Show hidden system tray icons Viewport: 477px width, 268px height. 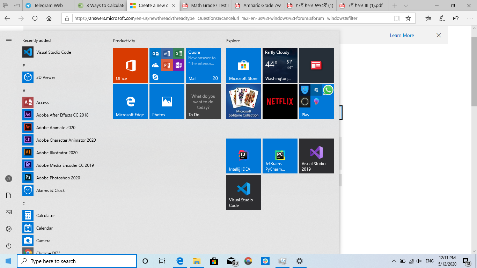pyautogui.click(x=394, y=261)
